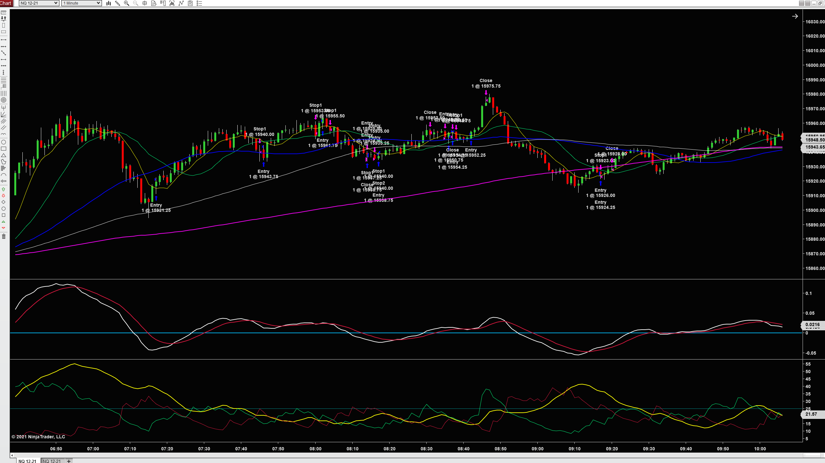The height and width of the screenshot is (463, 825).
Task: Add a new chart tab with plus
Action: point(69,461)
